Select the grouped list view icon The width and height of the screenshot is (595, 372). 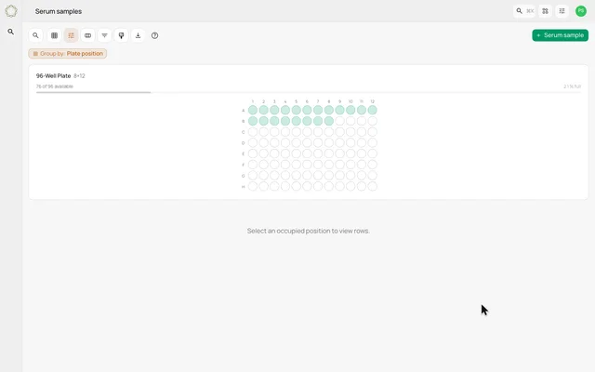(71, 35)
